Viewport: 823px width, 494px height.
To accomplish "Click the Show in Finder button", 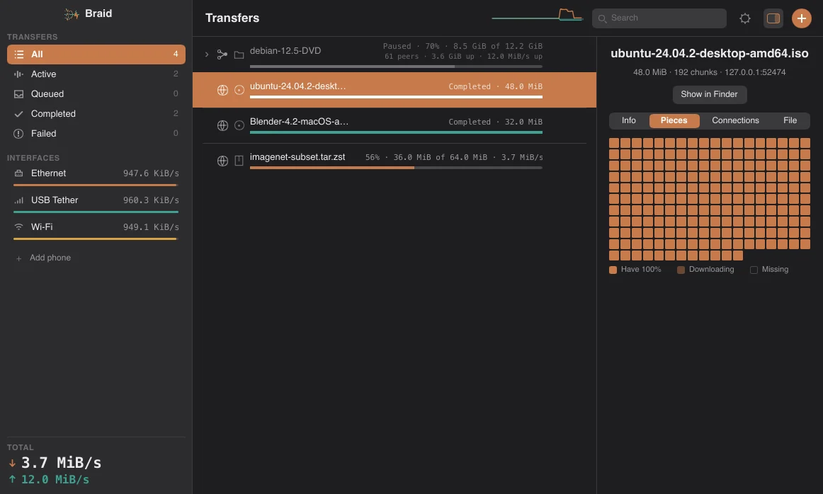I will 709,94.
